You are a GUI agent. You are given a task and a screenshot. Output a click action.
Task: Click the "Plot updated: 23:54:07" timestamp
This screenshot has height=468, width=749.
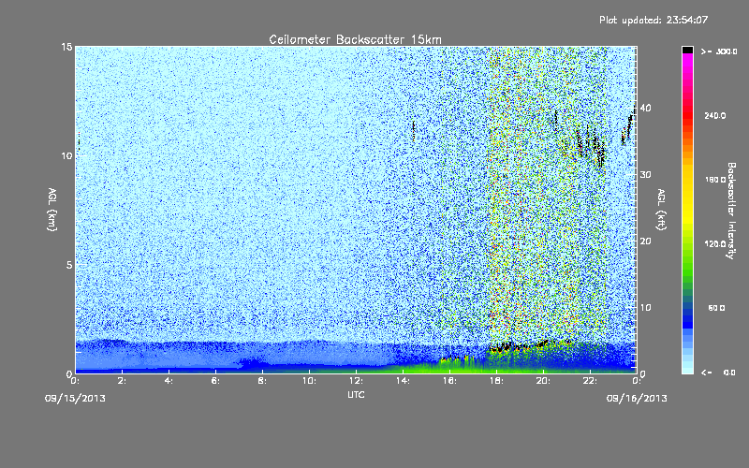coord(654,20)
